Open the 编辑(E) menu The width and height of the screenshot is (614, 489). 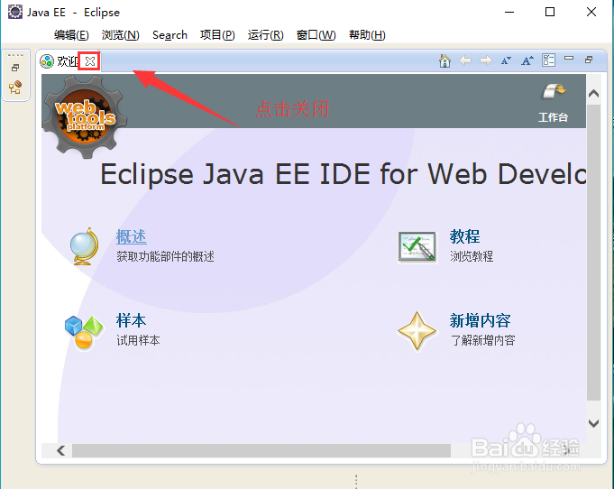(x=71, y=35)
